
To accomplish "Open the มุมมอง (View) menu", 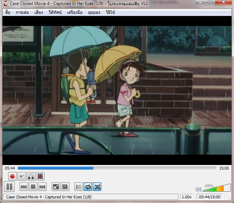I will 94,12.
